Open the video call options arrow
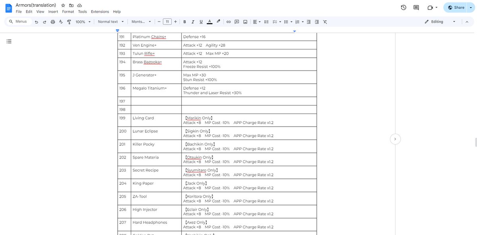Viewport: 477px width, 235px height. [436, 8]
